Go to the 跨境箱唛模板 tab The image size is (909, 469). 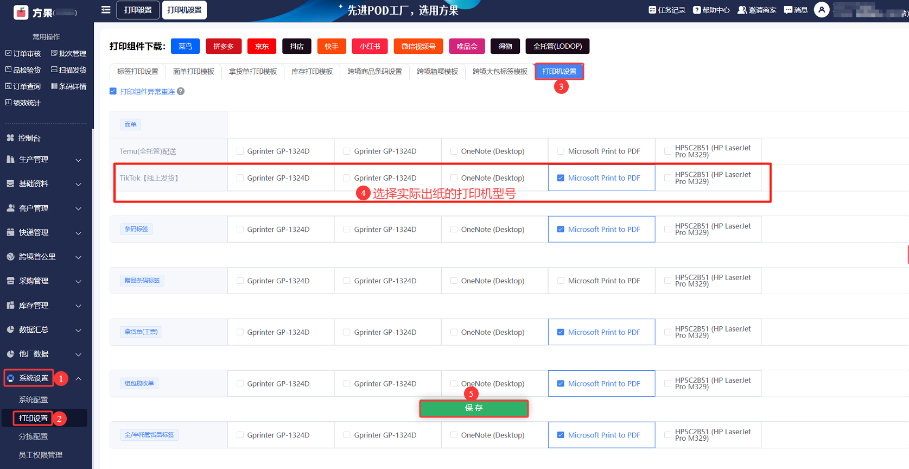pos(437,72)
